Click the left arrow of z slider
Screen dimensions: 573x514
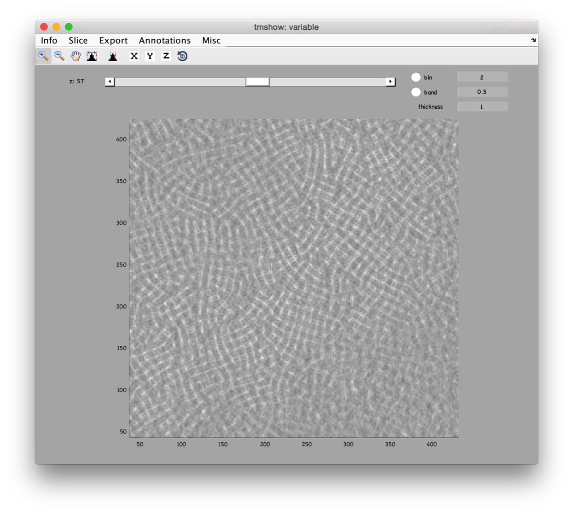(110, 82)
